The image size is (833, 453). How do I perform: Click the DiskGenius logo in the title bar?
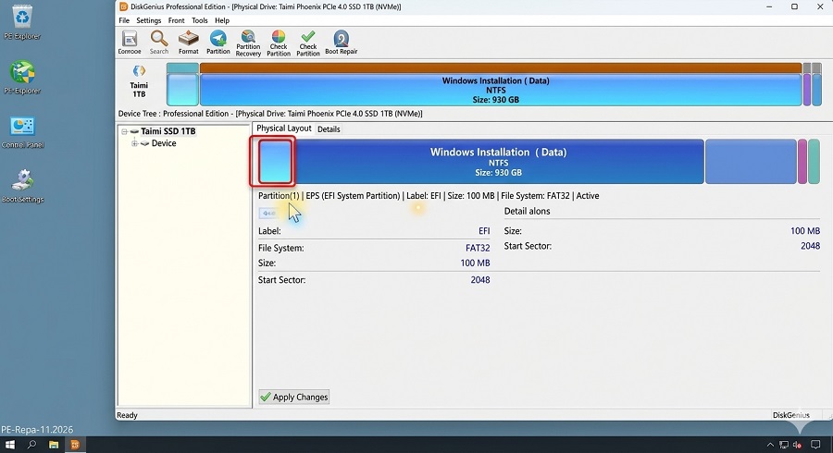click(123, 6)
